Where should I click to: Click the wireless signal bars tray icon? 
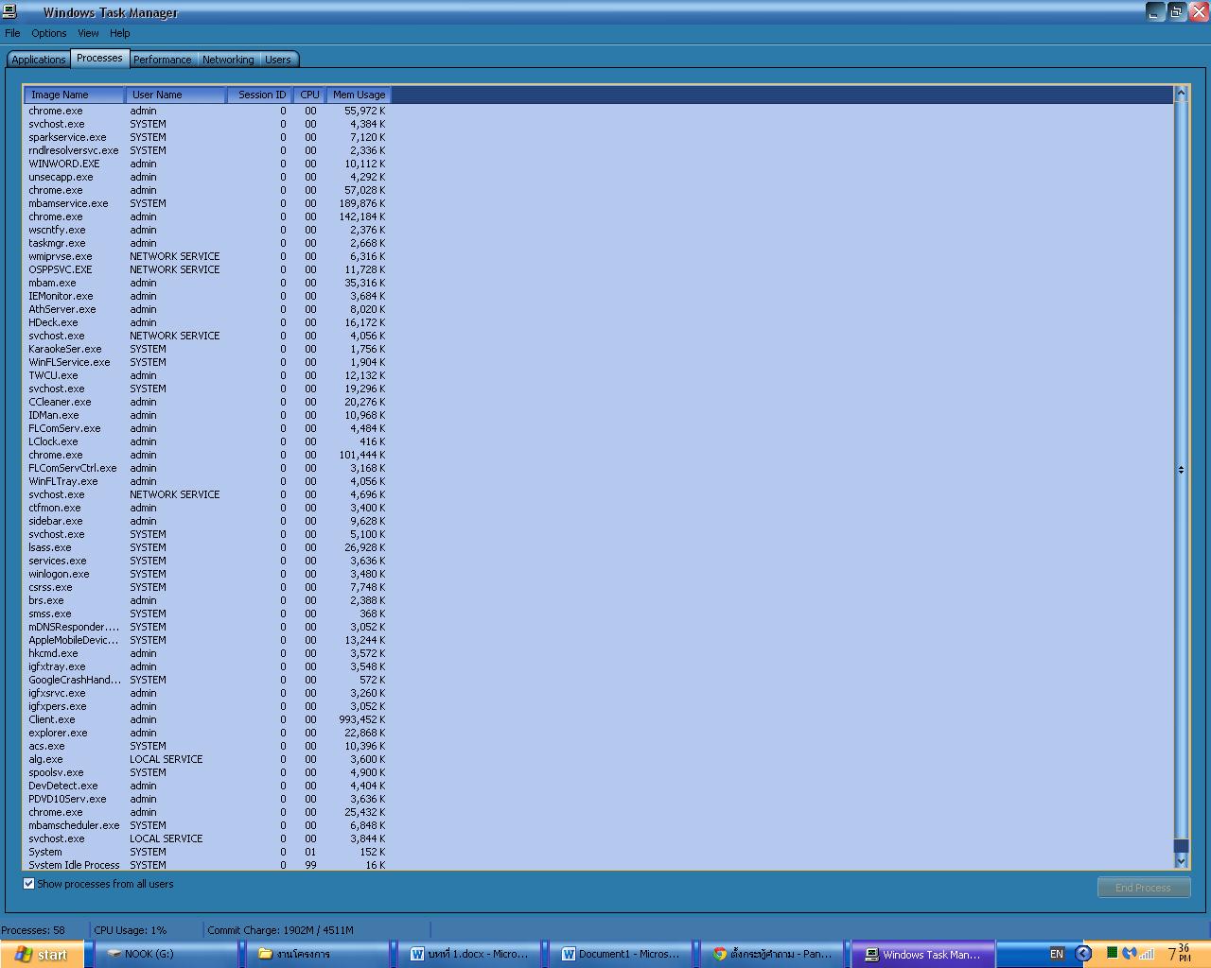point(1147,953)
